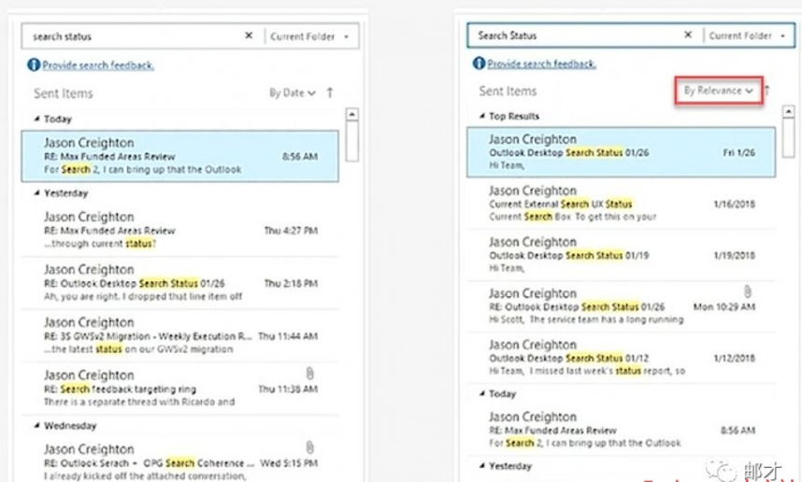
Task: Clear search text in left search box
Action: (249, 36)
